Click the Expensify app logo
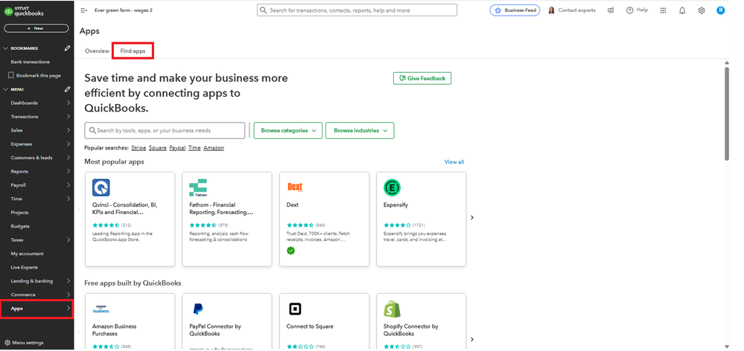Screen dimensions: 744x351 point(392,187)
